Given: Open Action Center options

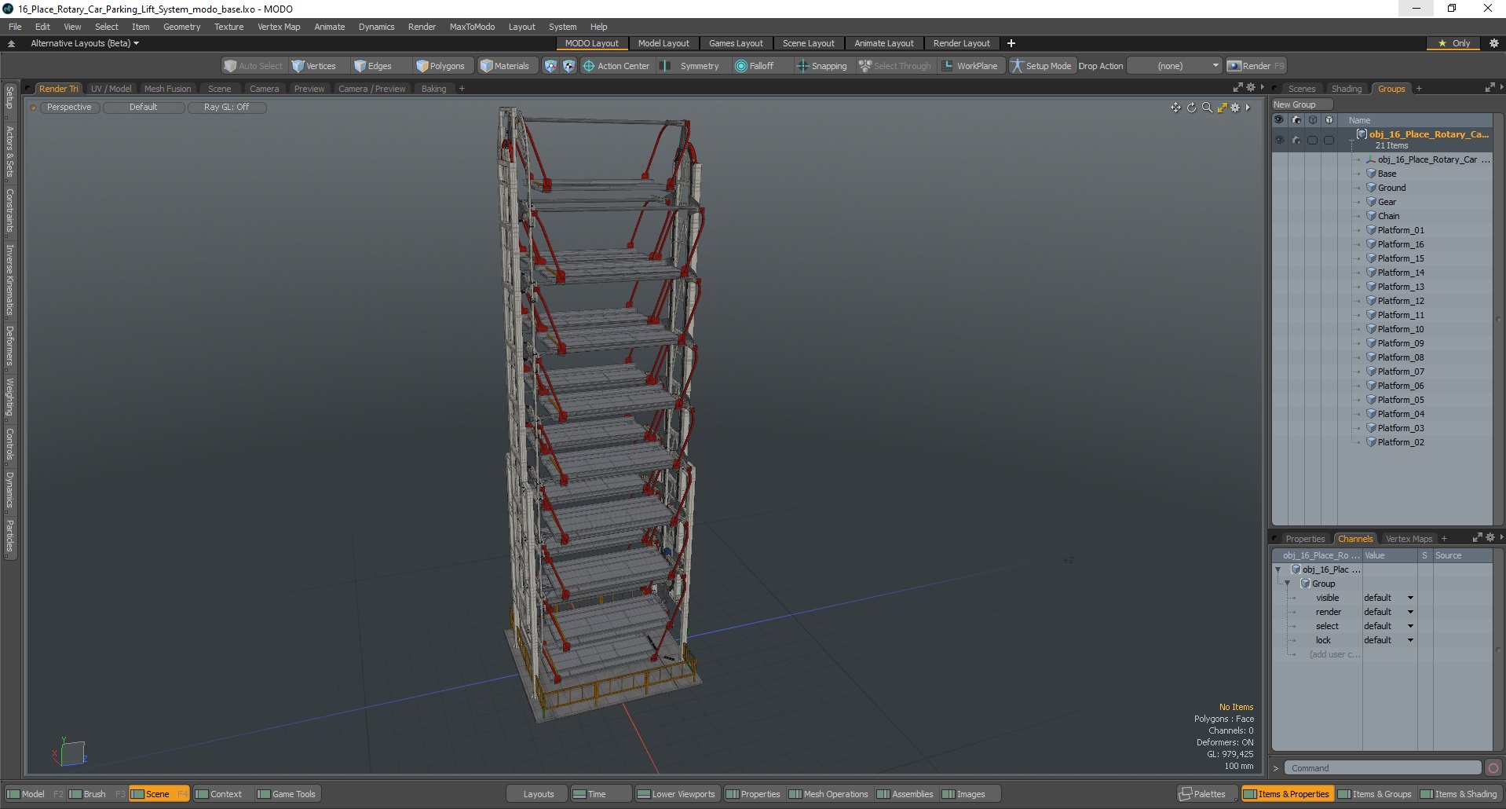Looking at the screenshot, I should tap(616, 66).
